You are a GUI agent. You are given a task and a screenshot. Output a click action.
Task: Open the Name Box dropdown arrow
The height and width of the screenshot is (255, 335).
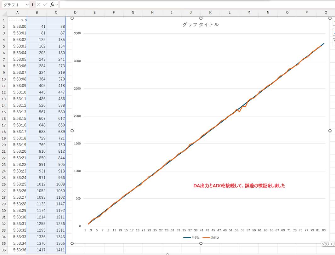pyautogui.click(x=27, y=5)
